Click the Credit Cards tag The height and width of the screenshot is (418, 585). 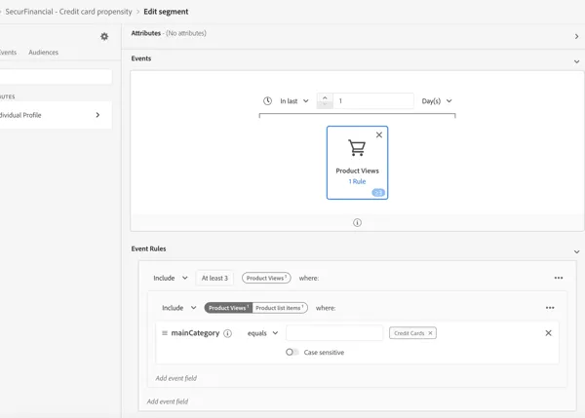tap(412, 333)
